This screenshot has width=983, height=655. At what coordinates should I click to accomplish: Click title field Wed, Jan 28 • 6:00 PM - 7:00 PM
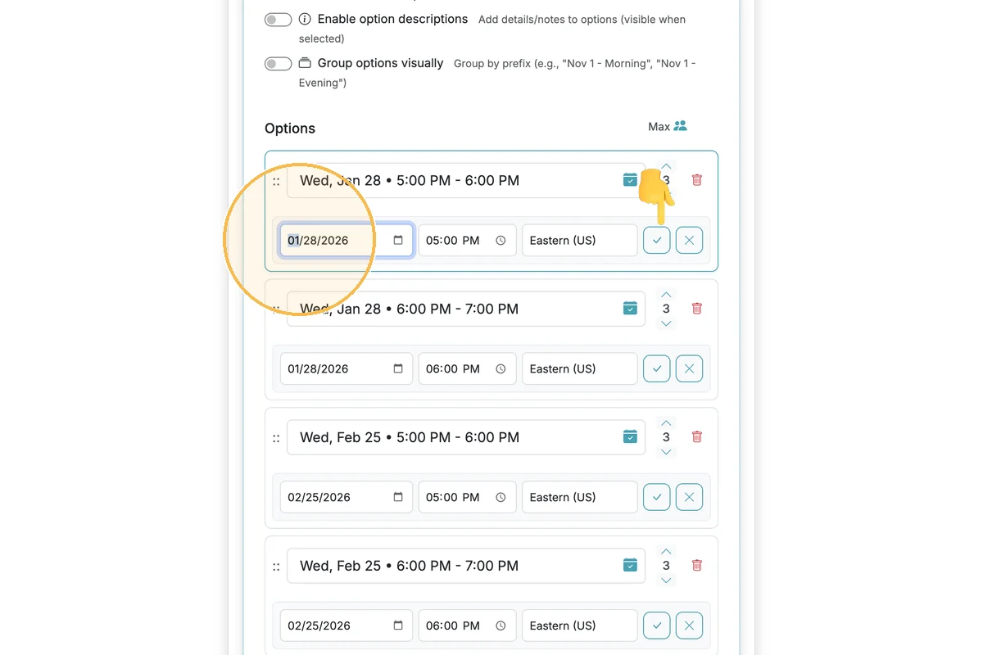466,309
